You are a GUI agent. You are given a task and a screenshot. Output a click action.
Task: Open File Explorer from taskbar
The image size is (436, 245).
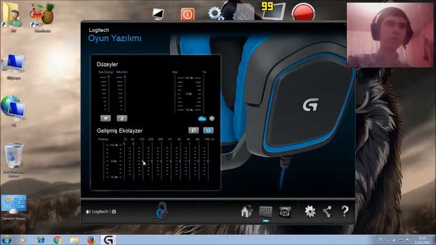74,240
